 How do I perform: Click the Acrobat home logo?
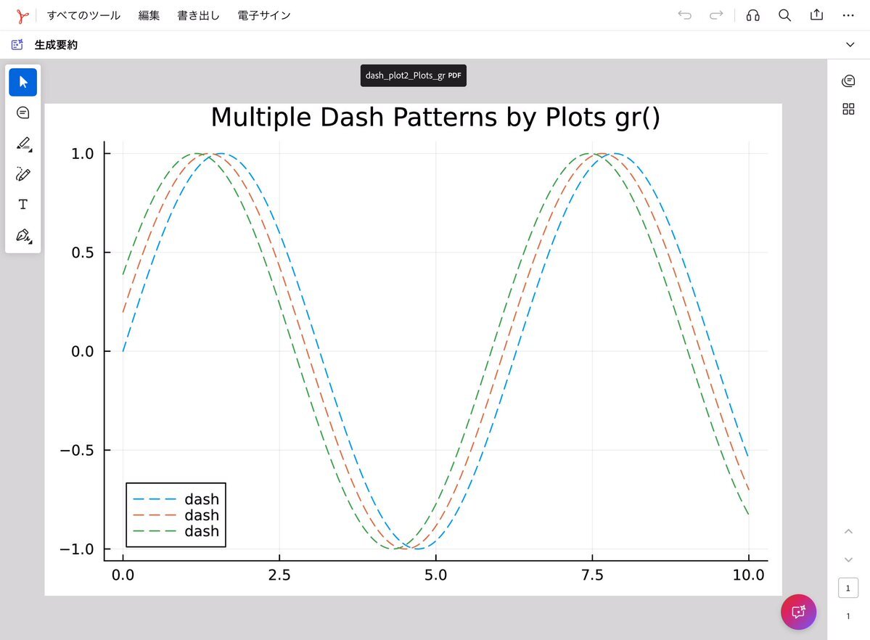point(22,15)
